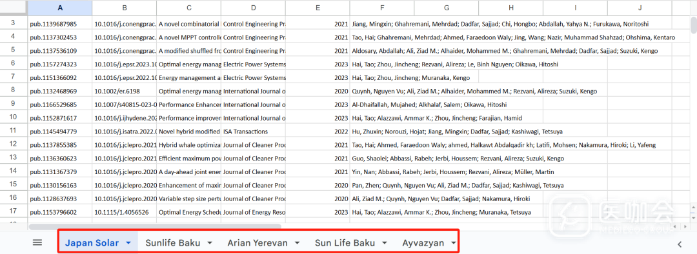Image resolution: width=697 pixels, height=254 pixels.
Task: Select column A header
Action: pos(60,8)
